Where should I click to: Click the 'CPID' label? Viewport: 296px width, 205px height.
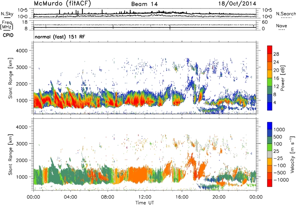pyautogui.click(x=8, y=35)
